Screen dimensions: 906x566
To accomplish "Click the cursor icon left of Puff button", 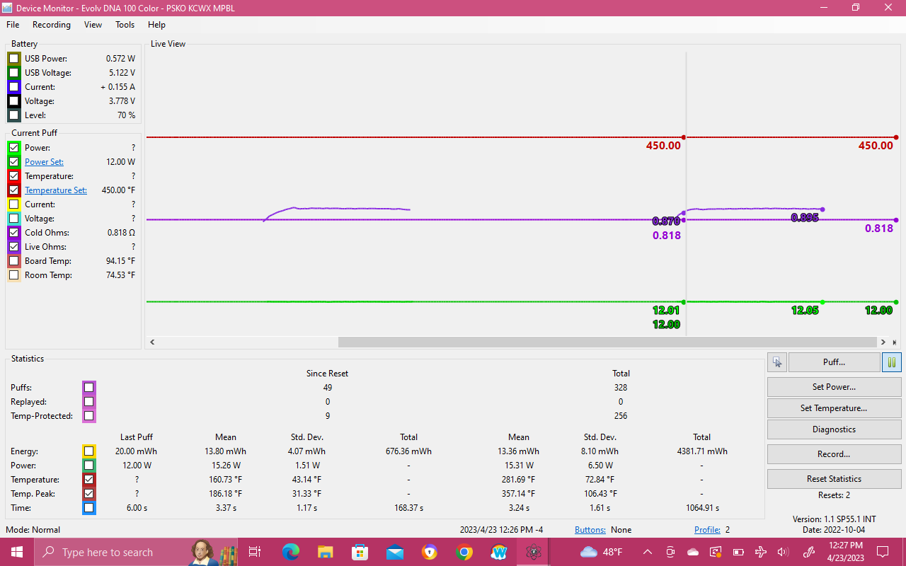I will (x=776, y=362).
